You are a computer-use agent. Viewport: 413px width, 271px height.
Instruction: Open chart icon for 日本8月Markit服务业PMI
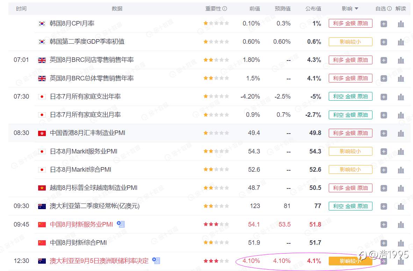(401, 151)
